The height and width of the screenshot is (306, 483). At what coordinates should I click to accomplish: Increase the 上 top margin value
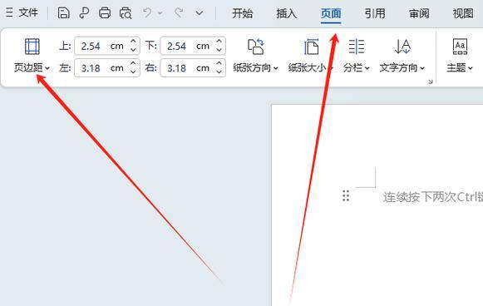pos(133,42)
